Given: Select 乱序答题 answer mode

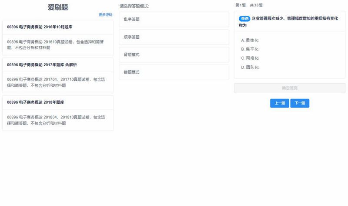Looking at the screenshot, I should point(174,19).
